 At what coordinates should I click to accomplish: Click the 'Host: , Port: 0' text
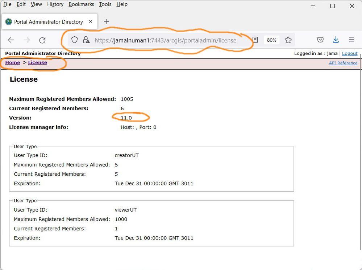(138, 127)
